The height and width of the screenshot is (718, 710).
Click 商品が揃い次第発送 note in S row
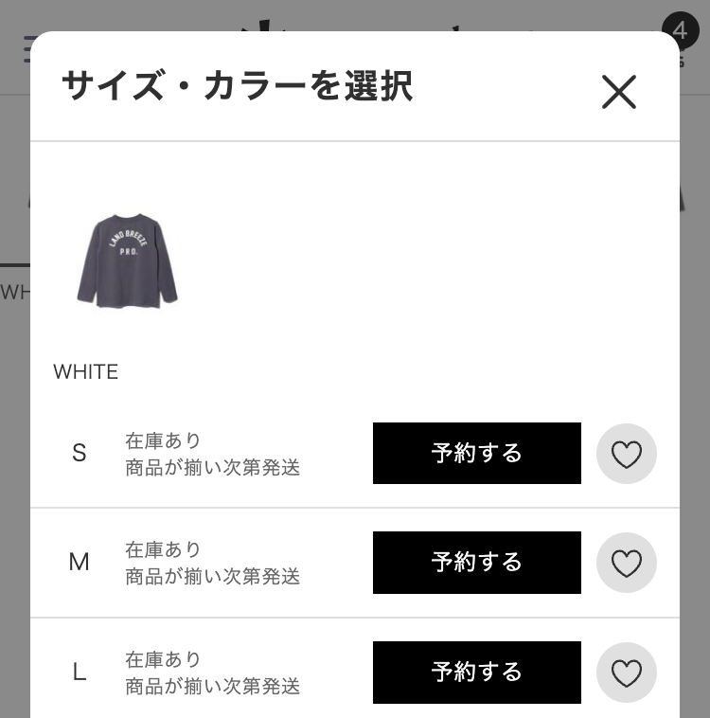212,468
